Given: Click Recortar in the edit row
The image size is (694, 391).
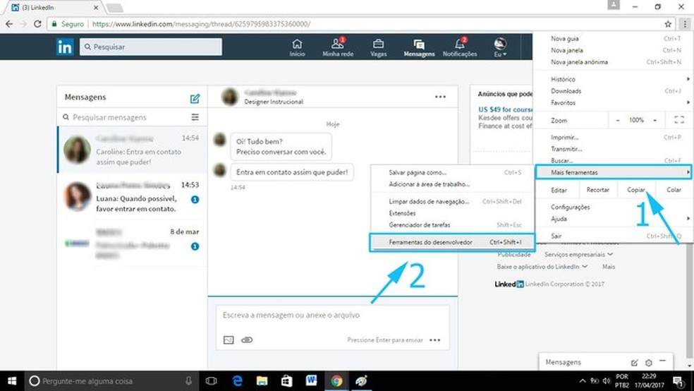Looking at the screenshot, I should [x=597, y=190].
